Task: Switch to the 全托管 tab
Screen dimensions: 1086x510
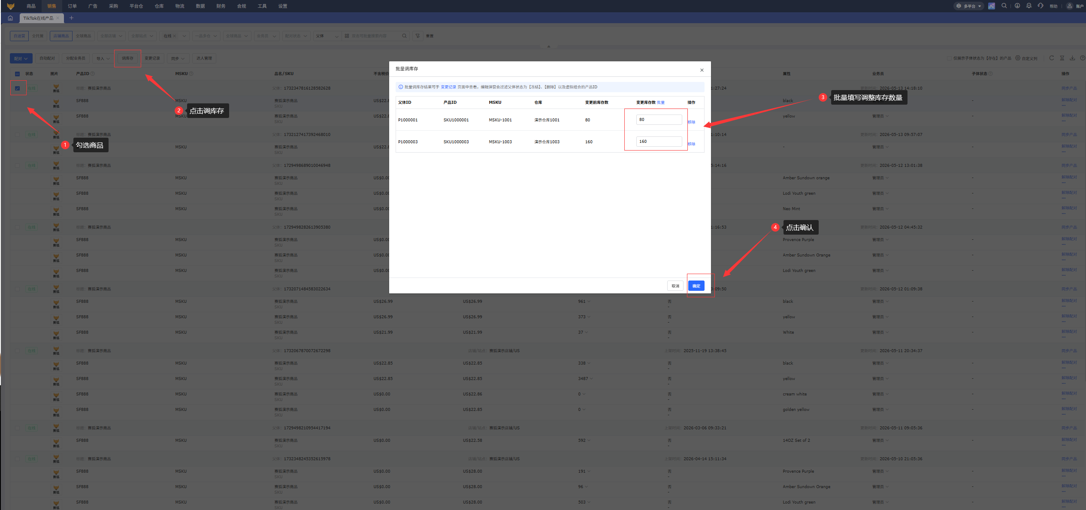Action: [38, 36]
